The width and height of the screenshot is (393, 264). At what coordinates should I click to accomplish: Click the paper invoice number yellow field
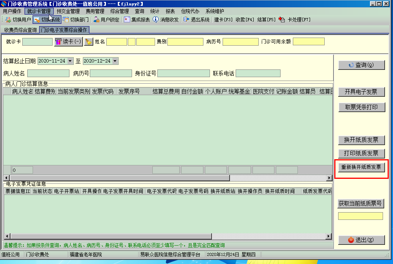point(360,216)
